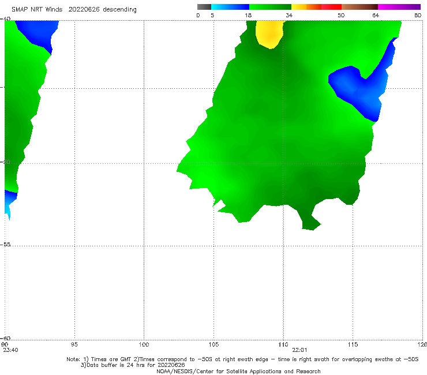Click the color bar label 50

(x=341, y=15)
